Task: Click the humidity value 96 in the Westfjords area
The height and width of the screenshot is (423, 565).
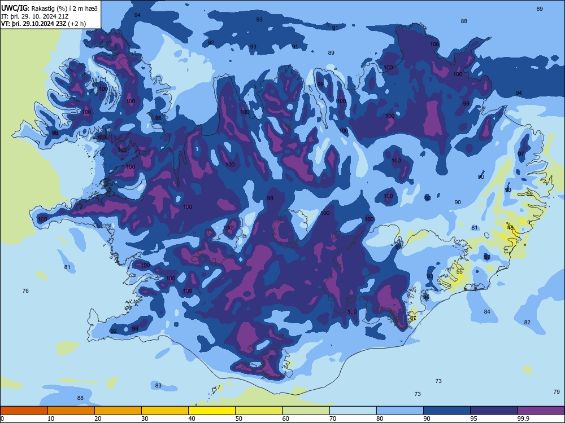Action: pos(158,118)
